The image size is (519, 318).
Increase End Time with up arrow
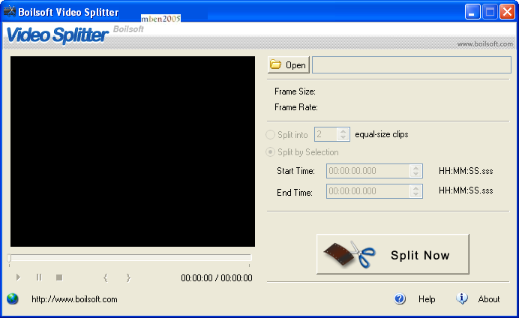(416, 188)
